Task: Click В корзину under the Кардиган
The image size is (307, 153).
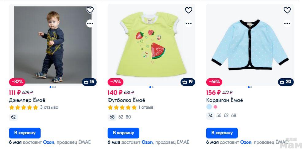Action: [x=222, y=133]
